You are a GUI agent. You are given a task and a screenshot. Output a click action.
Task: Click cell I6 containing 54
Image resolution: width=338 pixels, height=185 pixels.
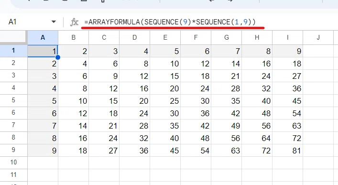point(288,113)
